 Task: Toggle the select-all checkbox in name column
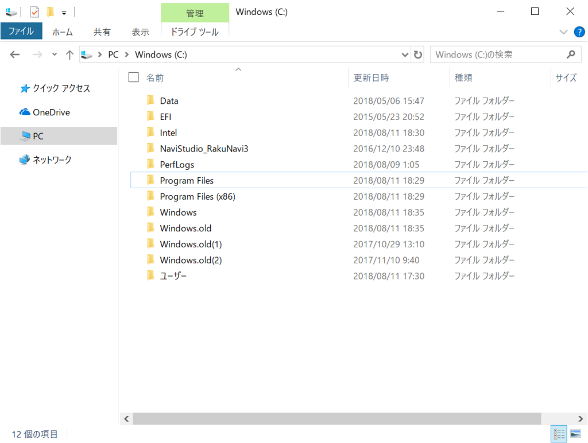pos(133,77)
